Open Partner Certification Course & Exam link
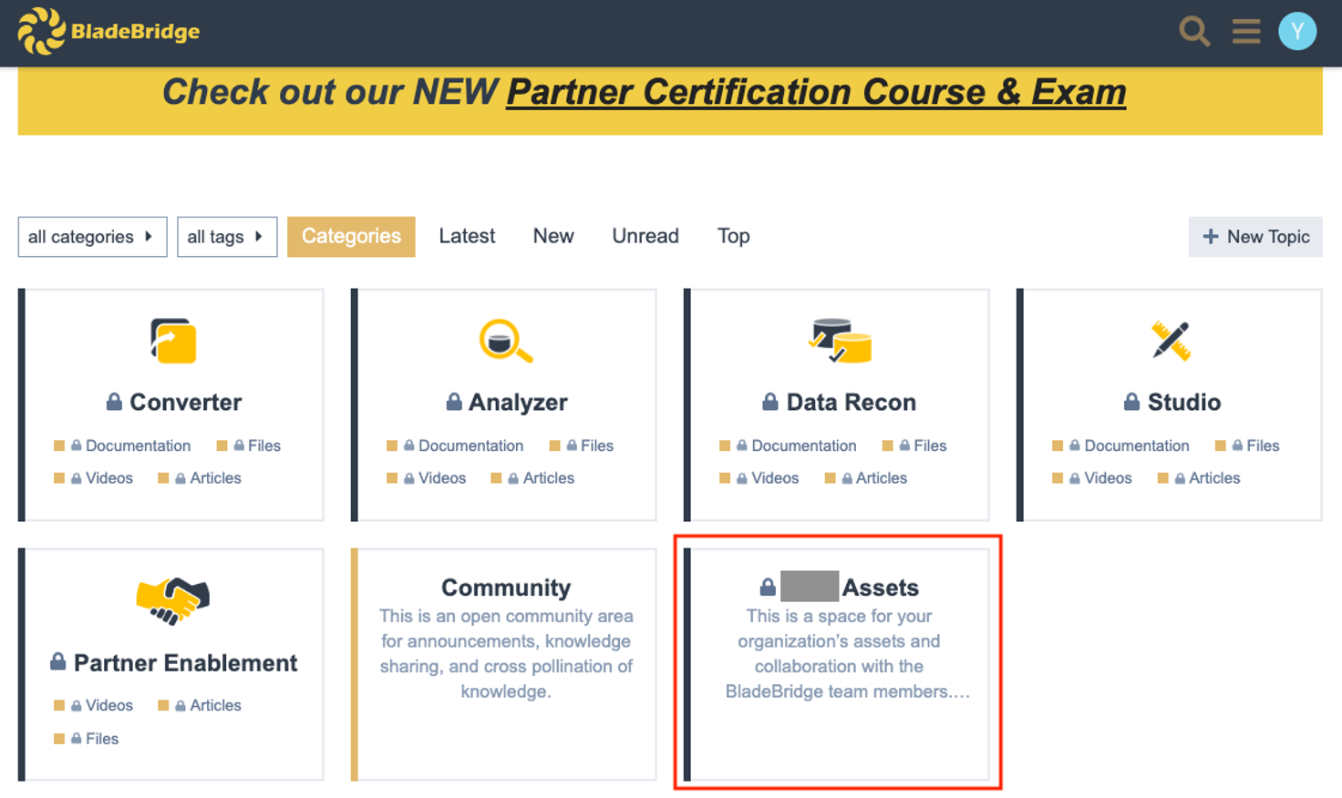The image size is (1342, 798). click(x=816, y=92)
